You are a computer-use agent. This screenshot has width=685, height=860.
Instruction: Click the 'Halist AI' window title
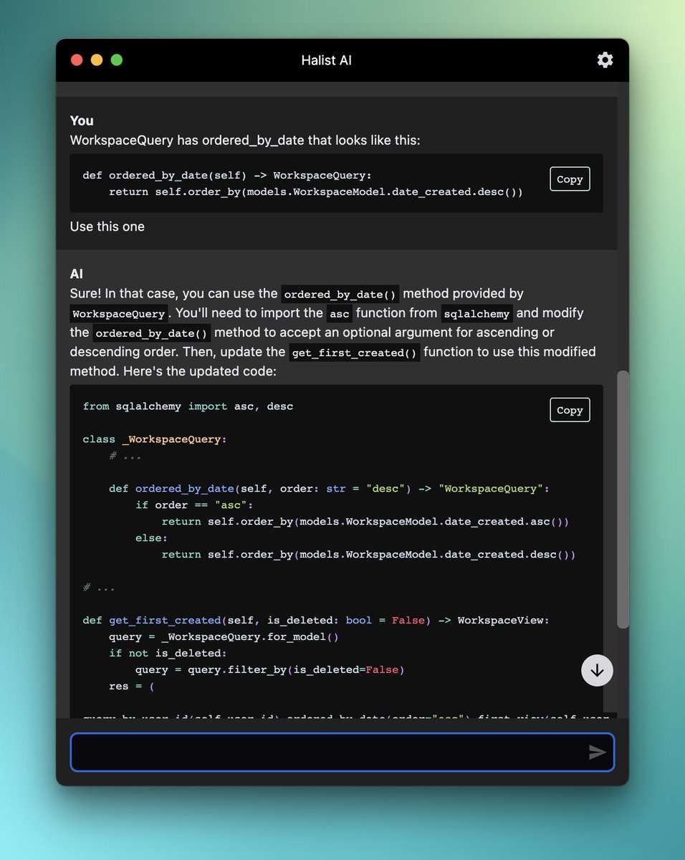pyautogui.click(x=326, y=60)
